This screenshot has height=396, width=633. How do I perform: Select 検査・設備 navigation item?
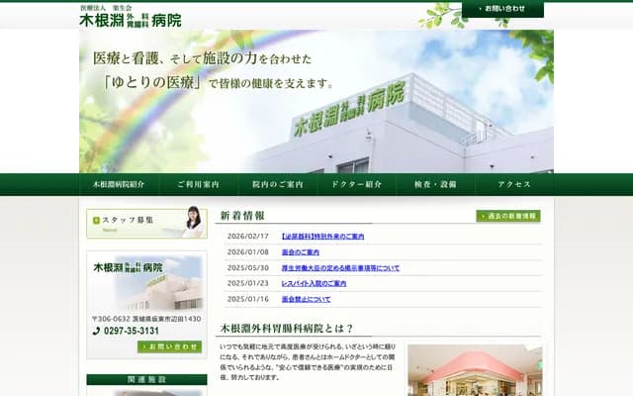click(435, 184)
